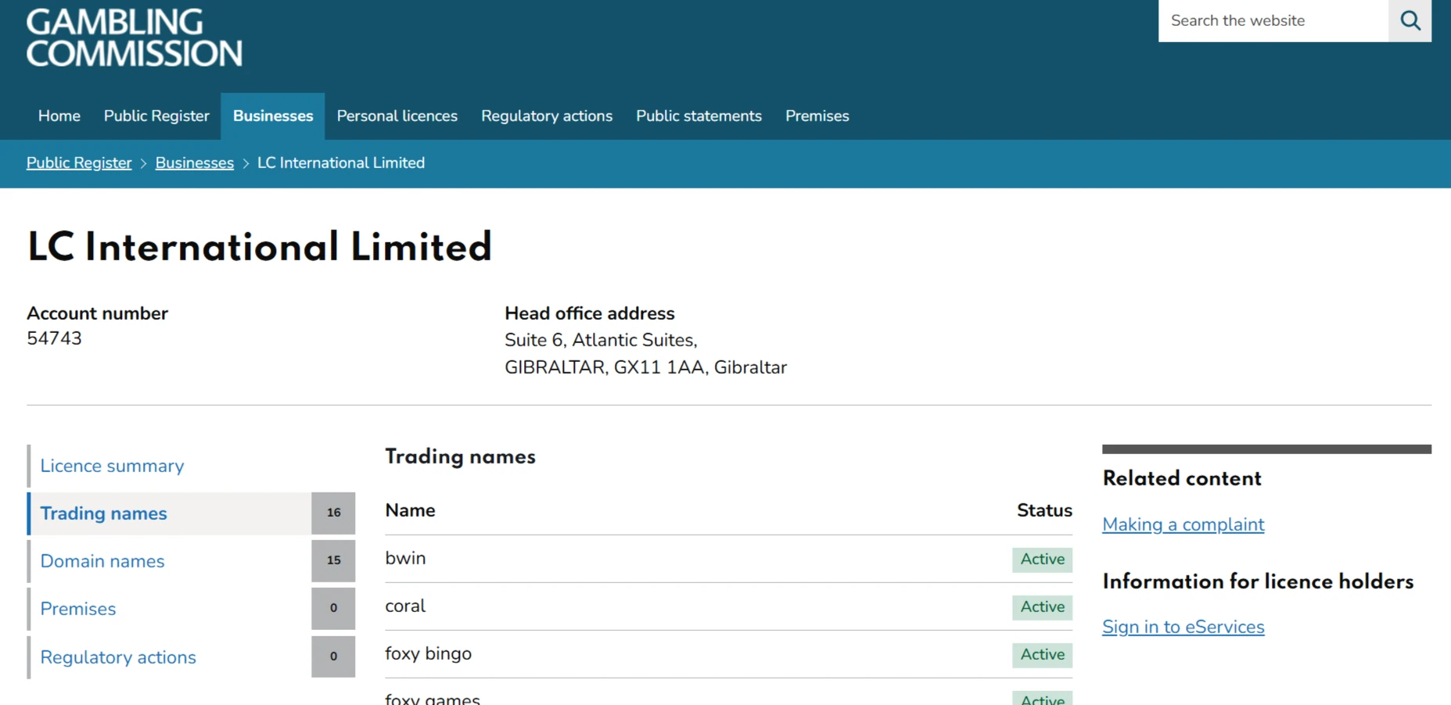Click the Account number label

pos(97,313)
